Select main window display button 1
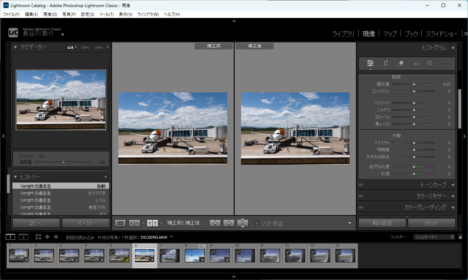This screenshot has height=280, width=468. pos(11,237)
